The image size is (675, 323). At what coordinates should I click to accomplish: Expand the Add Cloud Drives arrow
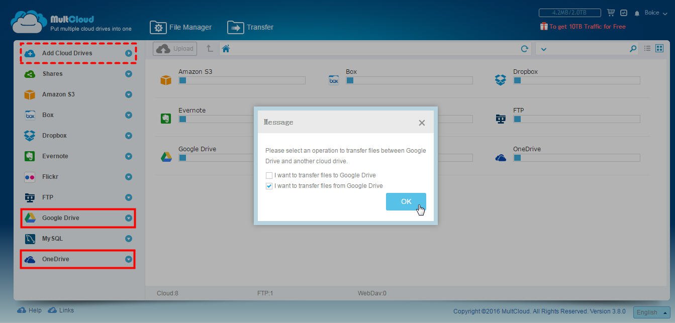tap(129, 53)
